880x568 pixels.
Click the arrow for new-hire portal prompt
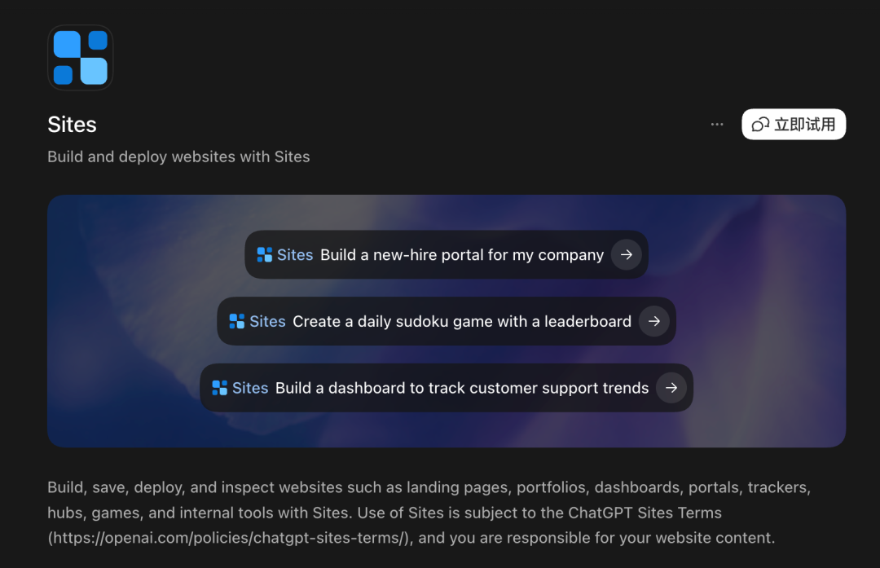(x=627, y=255)
